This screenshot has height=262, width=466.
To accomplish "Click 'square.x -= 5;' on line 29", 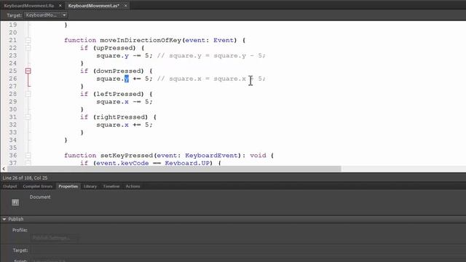I will pos(125,102).
